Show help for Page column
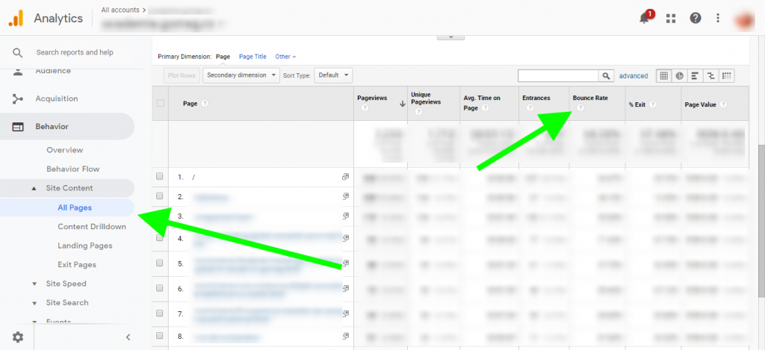The width and height of the screenshot is (765, 350). click(205, 103)
